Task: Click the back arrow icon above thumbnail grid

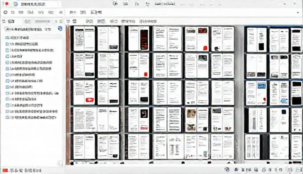Action: click(x=68, y=21)
